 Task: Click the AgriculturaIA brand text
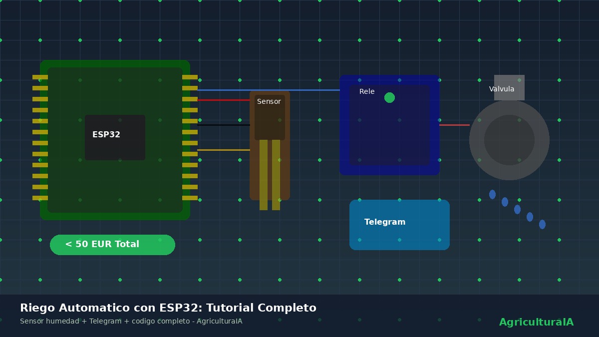click(x=536, y=323)
